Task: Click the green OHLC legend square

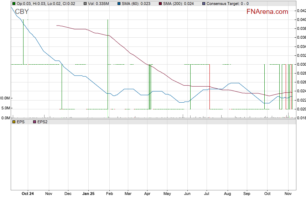Action: [14, 4]
